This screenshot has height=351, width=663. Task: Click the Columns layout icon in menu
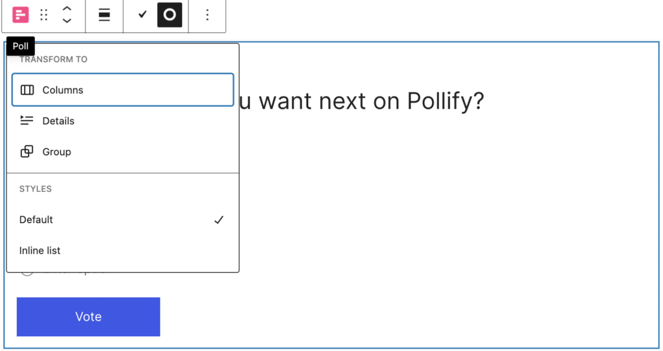pos(27,90)
